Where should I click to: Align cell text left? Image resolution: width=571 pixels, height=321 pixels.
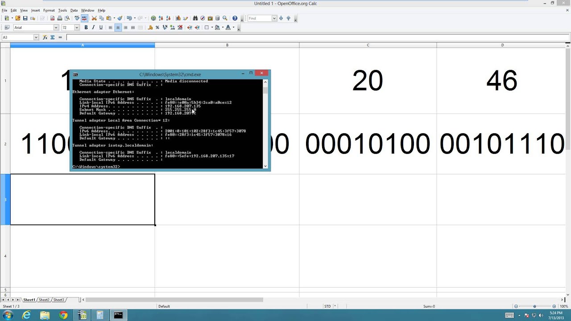pyautogui.click(x=111, y=28)
